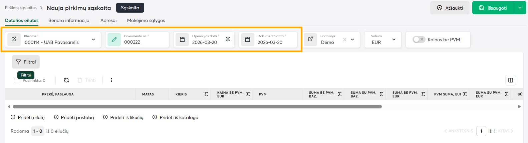Toggle Kainos be PVM switch
This screenshot has width=528, height=143.
[419, 40]
